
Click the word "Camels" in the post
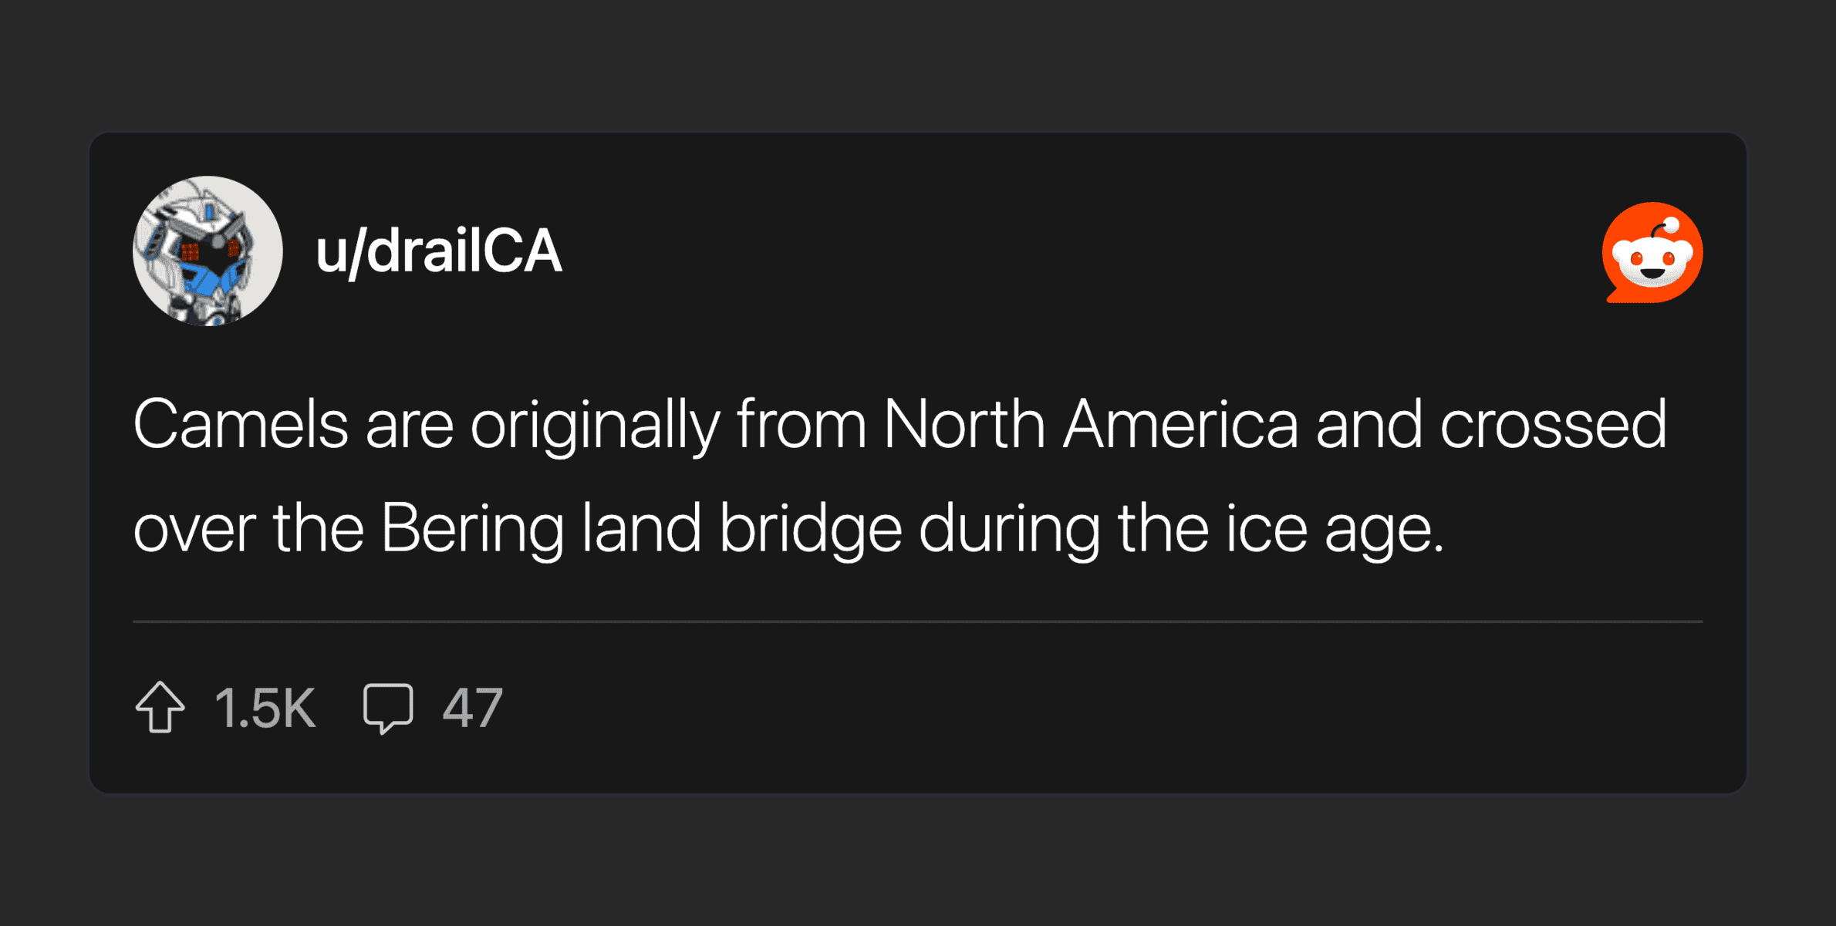pos(241,425)
